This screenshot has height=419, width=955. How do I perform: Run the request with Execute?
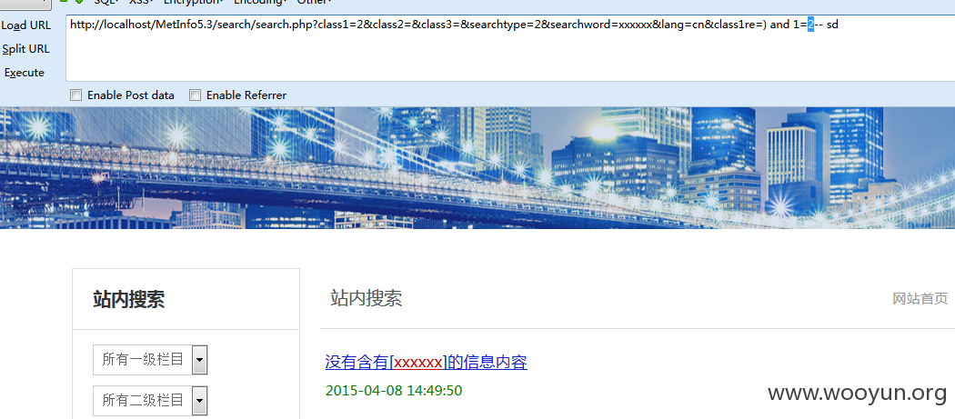pos(25,73)
